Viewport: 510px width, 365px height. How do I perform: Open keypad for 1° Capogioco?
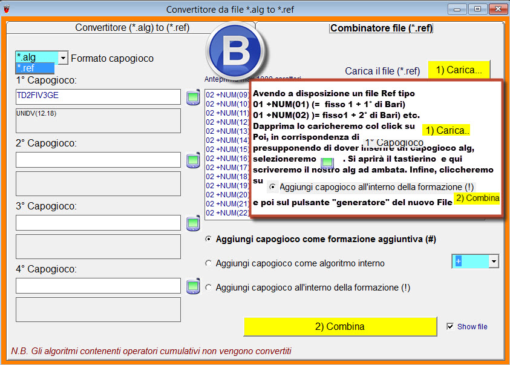tap(193, 97)
